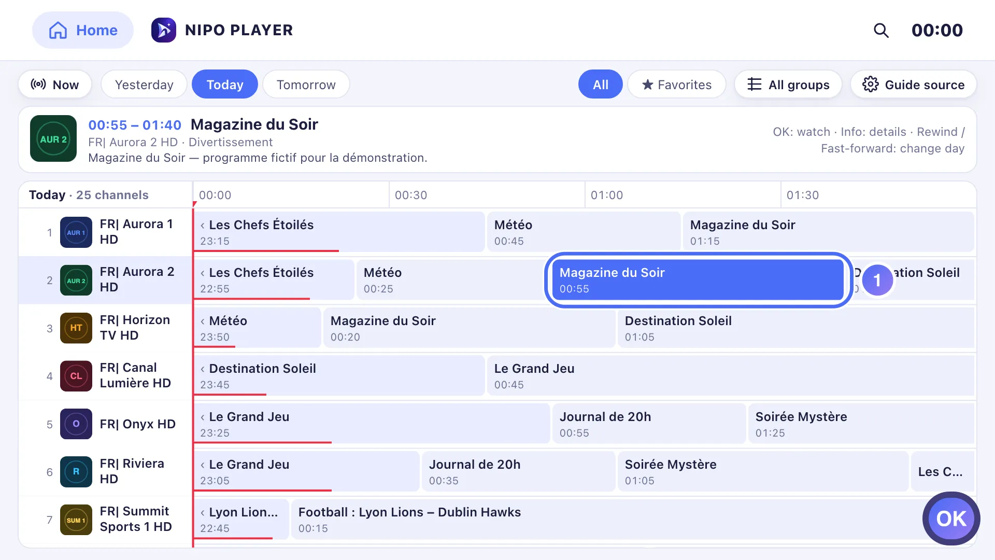Select Magazine du Soir 00:20 on Horizon
Viewport: 995px width, 560px height.
(x=470, y=328)
